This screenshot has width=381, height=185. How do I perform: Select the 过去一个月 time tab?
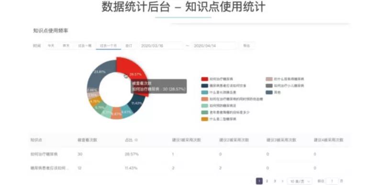(x=108, y=46)
